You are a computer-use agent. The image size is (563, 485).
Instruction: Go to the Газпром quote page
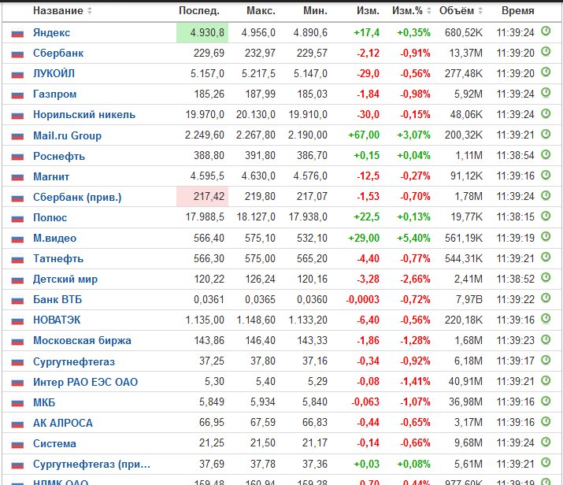(x=54, y=94)
